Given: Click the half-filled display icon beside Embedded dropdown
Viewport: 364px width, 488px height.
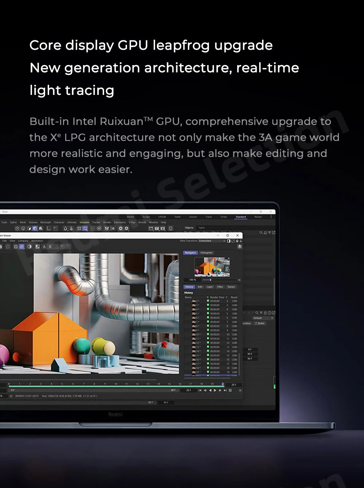Looking at the screenshot, I should 229,241.
